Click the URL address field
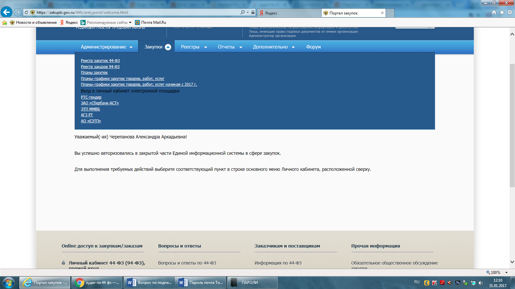Viewport: 515px width, 289px height. click(x=135, y=13)
